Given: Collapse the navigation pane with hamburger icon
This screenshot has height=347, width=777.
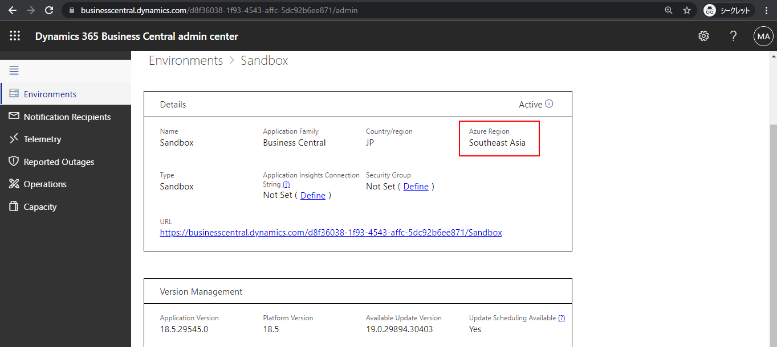Looking at the screenshot, I should [x=14, y=71].
